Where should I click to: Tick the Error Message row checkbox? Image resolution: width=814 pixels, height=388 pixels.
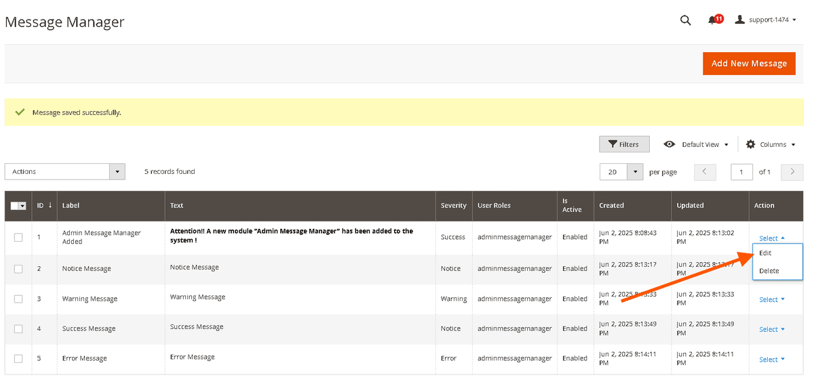(18, 358)
